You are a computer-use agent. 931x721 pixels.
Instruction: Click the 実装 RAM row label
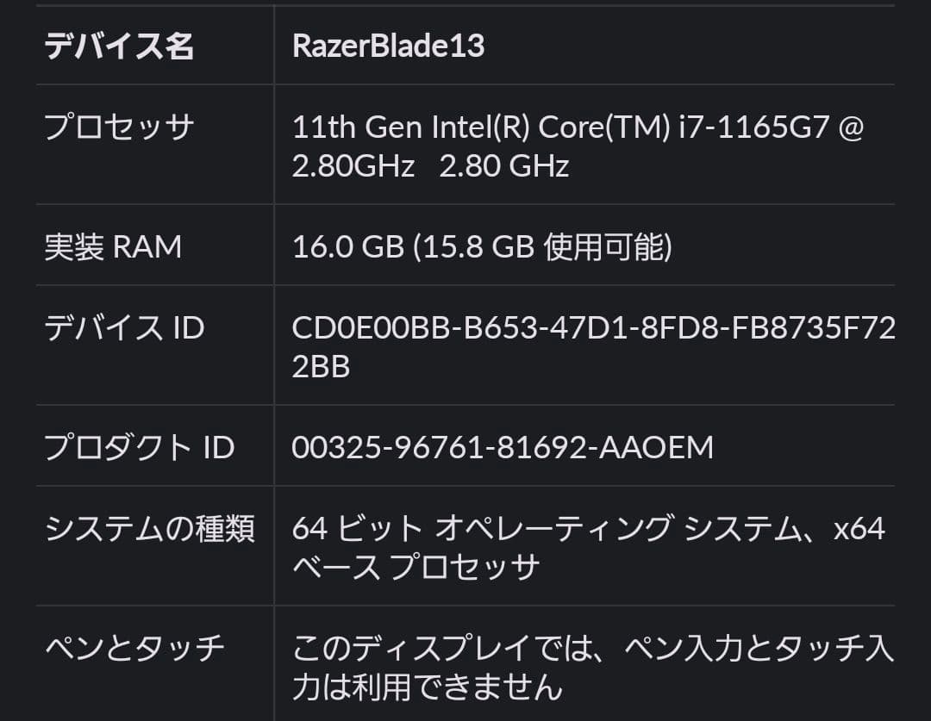pos(113,247)
